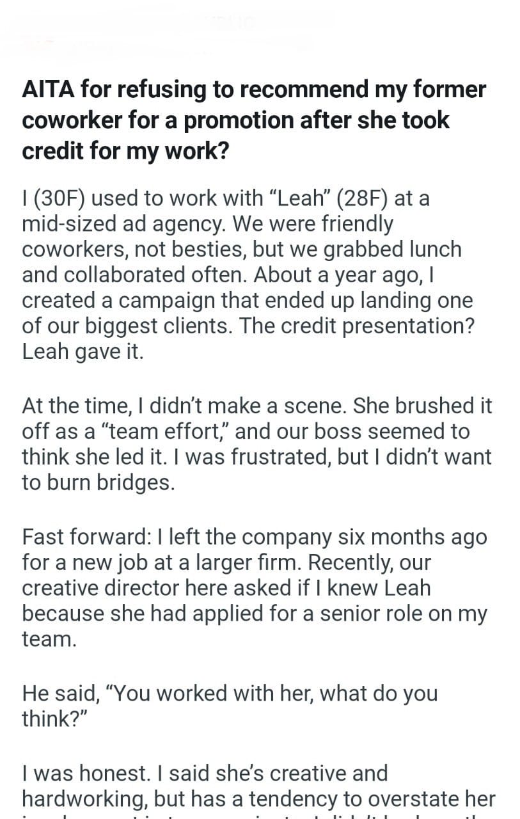Click the text "(30F)" in the first line

59,198
